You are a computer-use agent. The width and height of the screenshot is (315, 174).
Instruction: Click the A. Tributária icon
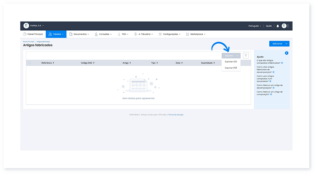click(135, 34)
